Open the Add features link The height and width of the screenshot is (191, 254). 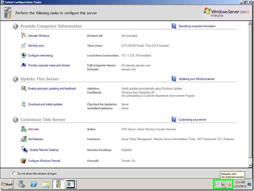point(35,139)
